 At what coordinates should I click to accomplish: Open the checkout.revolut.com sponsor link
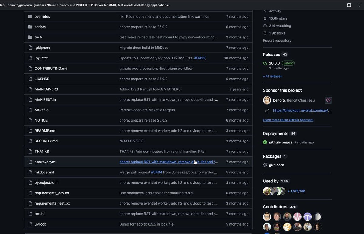click(x=302, y=110)
